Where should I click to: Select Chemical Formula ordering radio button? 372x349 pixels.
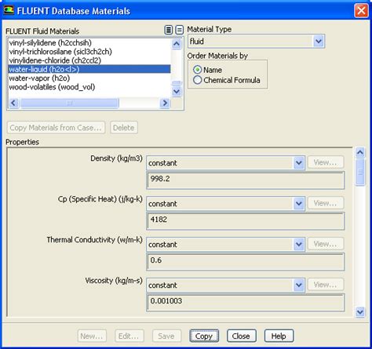pyautogui.click(x=198, y=80)
